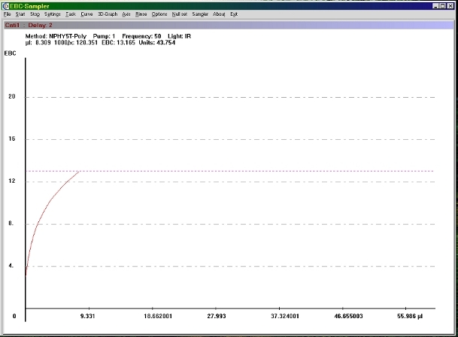Close the EBC-Sampler window
Viewport: 458px width, 337px height.
click(x=452, y=5)
